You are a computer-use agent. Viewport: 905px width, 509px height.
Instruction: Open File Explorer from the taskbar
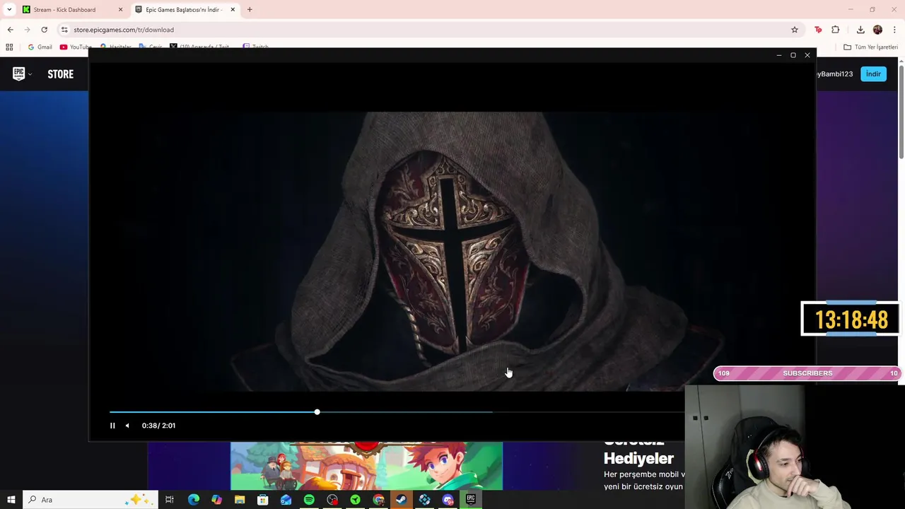pyautogui.click(x=240, y=500)
